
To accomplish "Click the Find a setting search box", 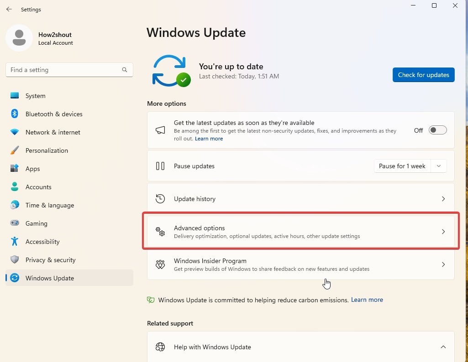I will [64, 70].
